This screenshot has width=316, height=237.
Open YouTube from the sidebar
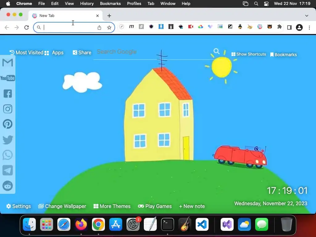(8, 78)
